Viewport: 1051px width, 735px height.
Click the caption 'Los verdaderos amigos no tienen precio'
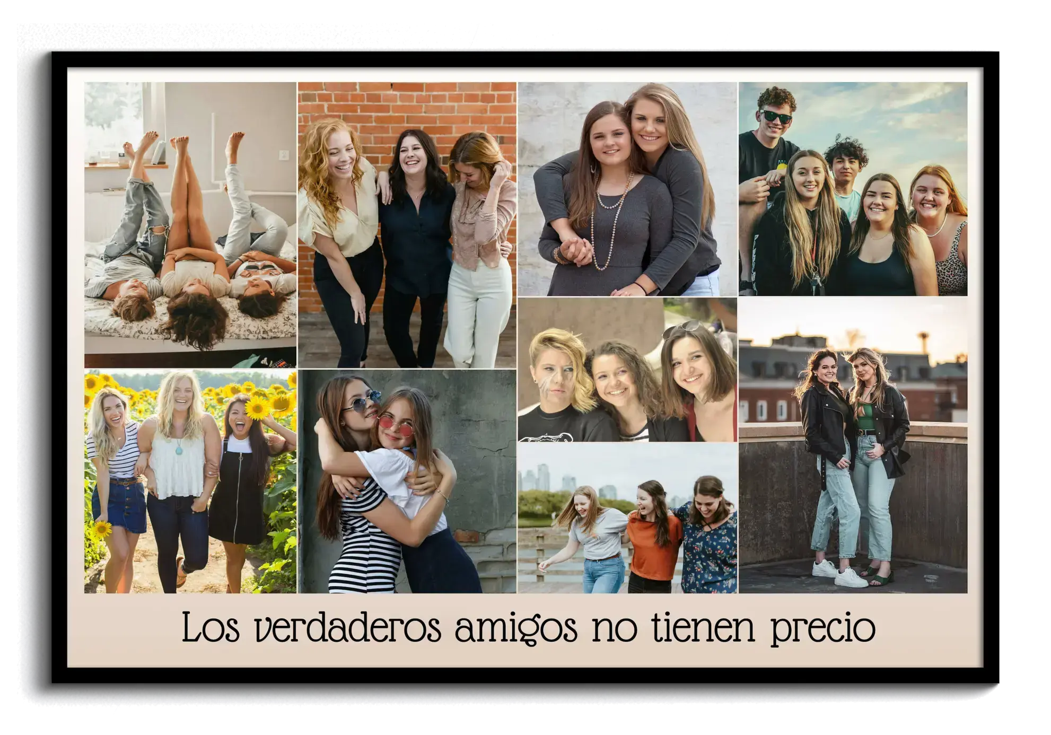coord(528,628)
